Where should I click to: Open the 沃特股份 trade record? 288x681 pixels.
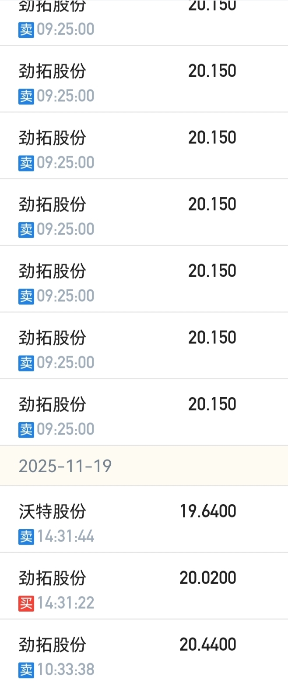tap(144, 519)
